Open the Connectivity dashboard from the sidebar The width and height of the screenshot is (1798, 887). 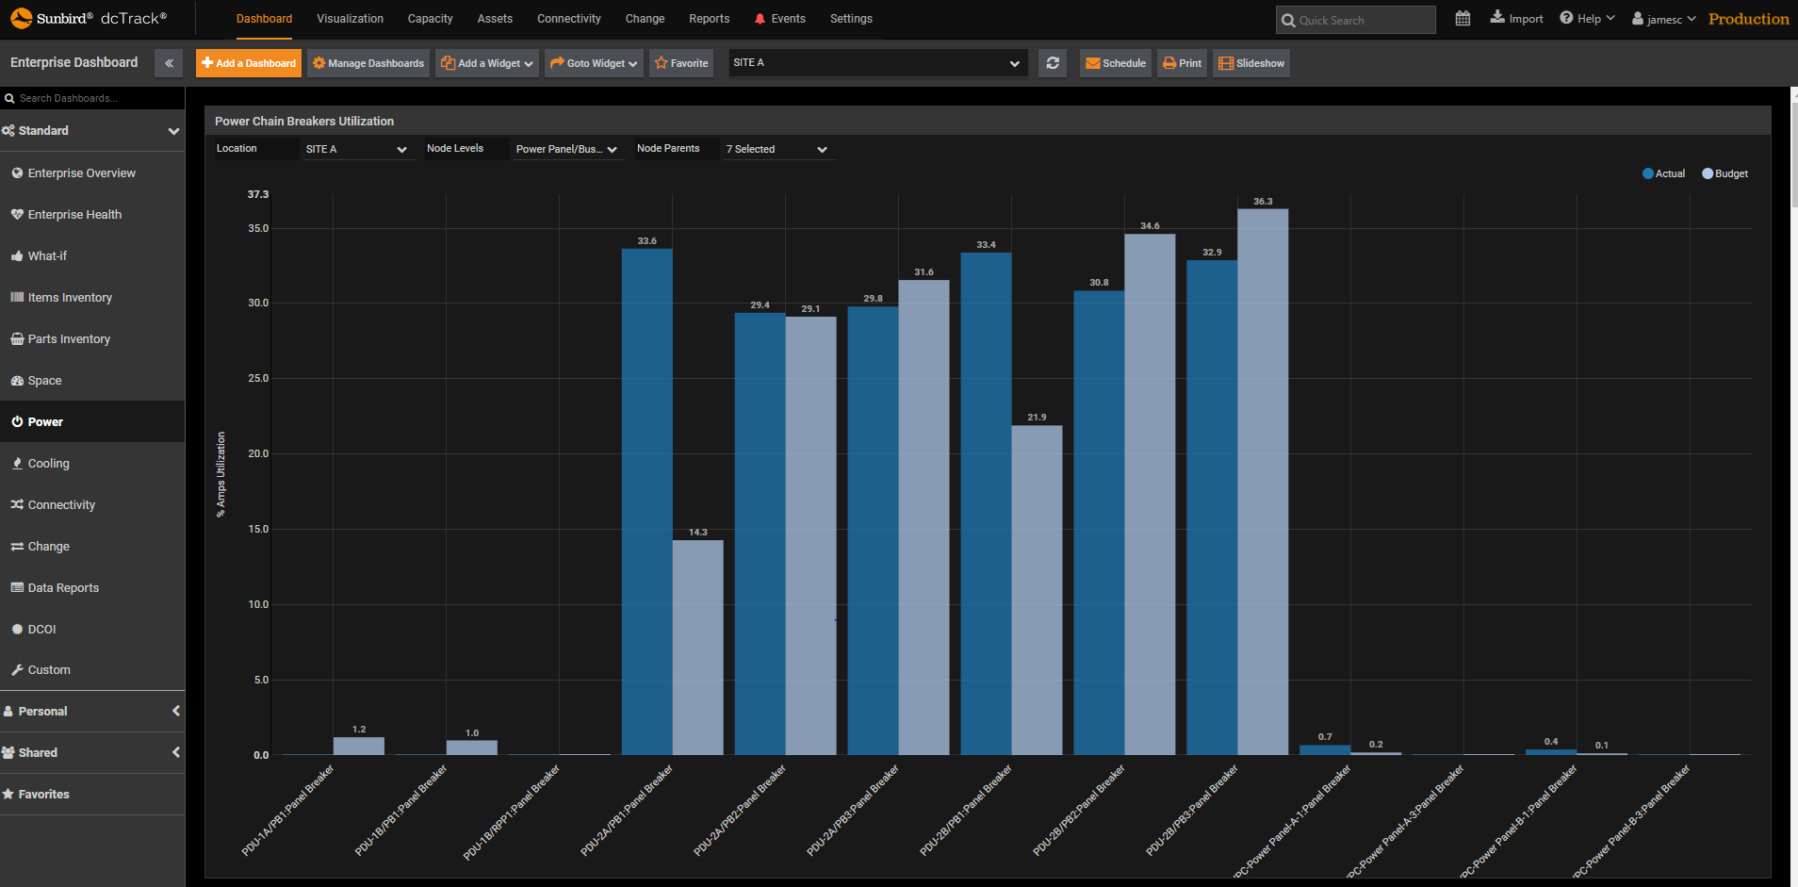pyautogui.click(x=60, y=504)
